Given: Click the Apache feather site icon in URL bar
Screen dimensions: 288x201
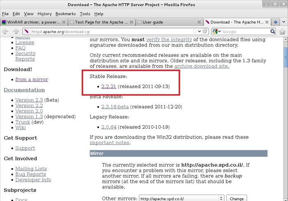Looking at the screenshot, I should click(26, 32).
